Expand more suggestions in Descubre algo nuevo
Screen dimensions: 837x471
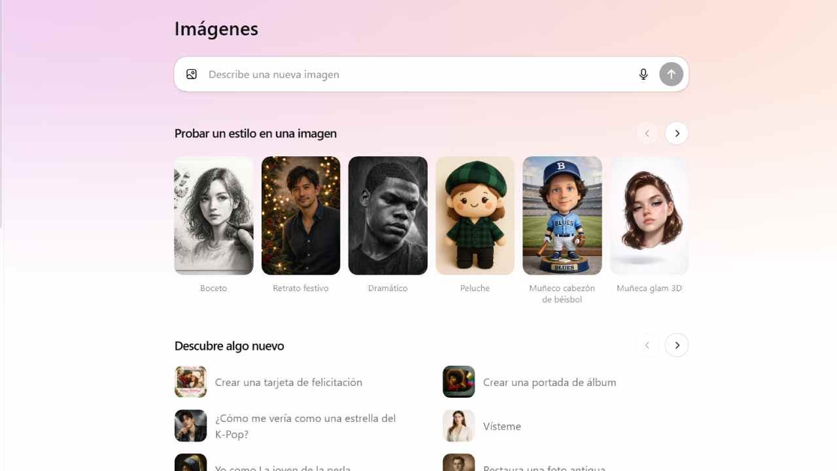coord(677,345)
